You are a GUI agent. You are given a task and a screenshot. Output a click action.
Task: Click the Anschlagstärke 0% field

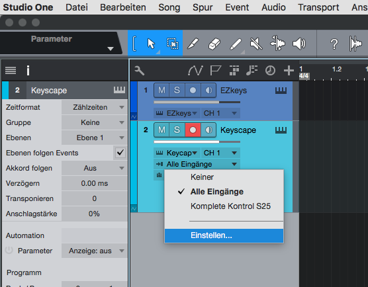pyautogui.click(x=95, y=214)
